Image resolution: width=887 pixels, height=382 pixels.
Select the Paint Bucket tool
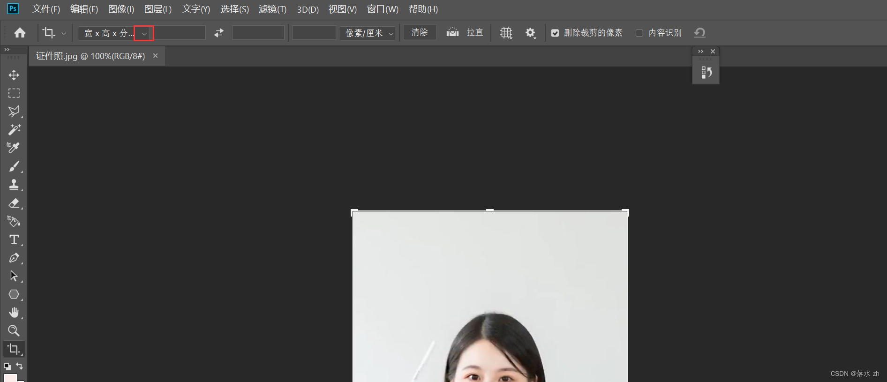point(14,221)
